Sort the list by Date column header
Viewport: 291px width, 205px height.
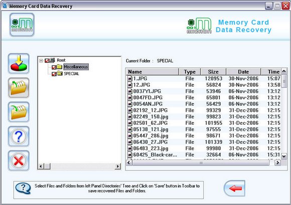tap(243, 72)
